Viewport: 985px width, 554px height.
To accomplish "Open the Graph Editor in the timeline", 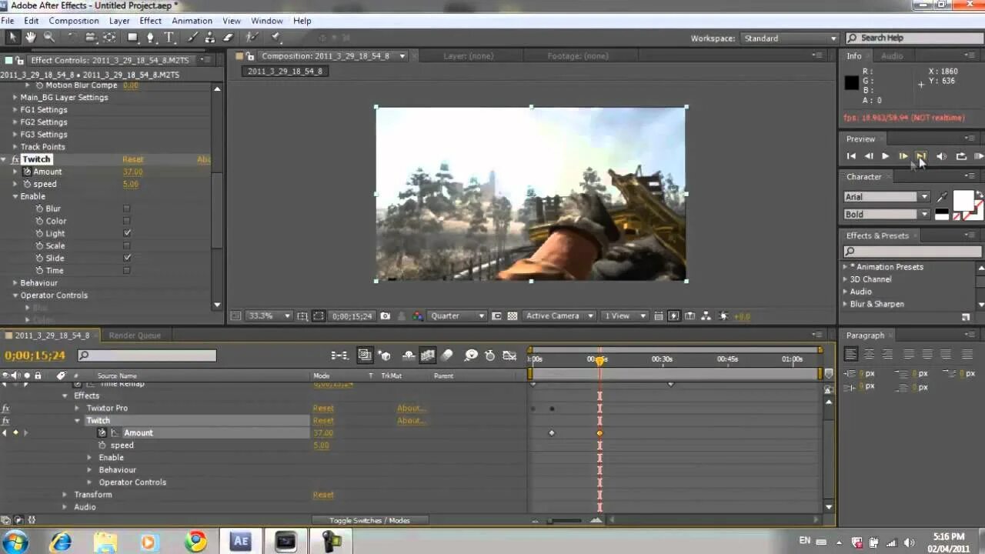I will tap(509, 355).
